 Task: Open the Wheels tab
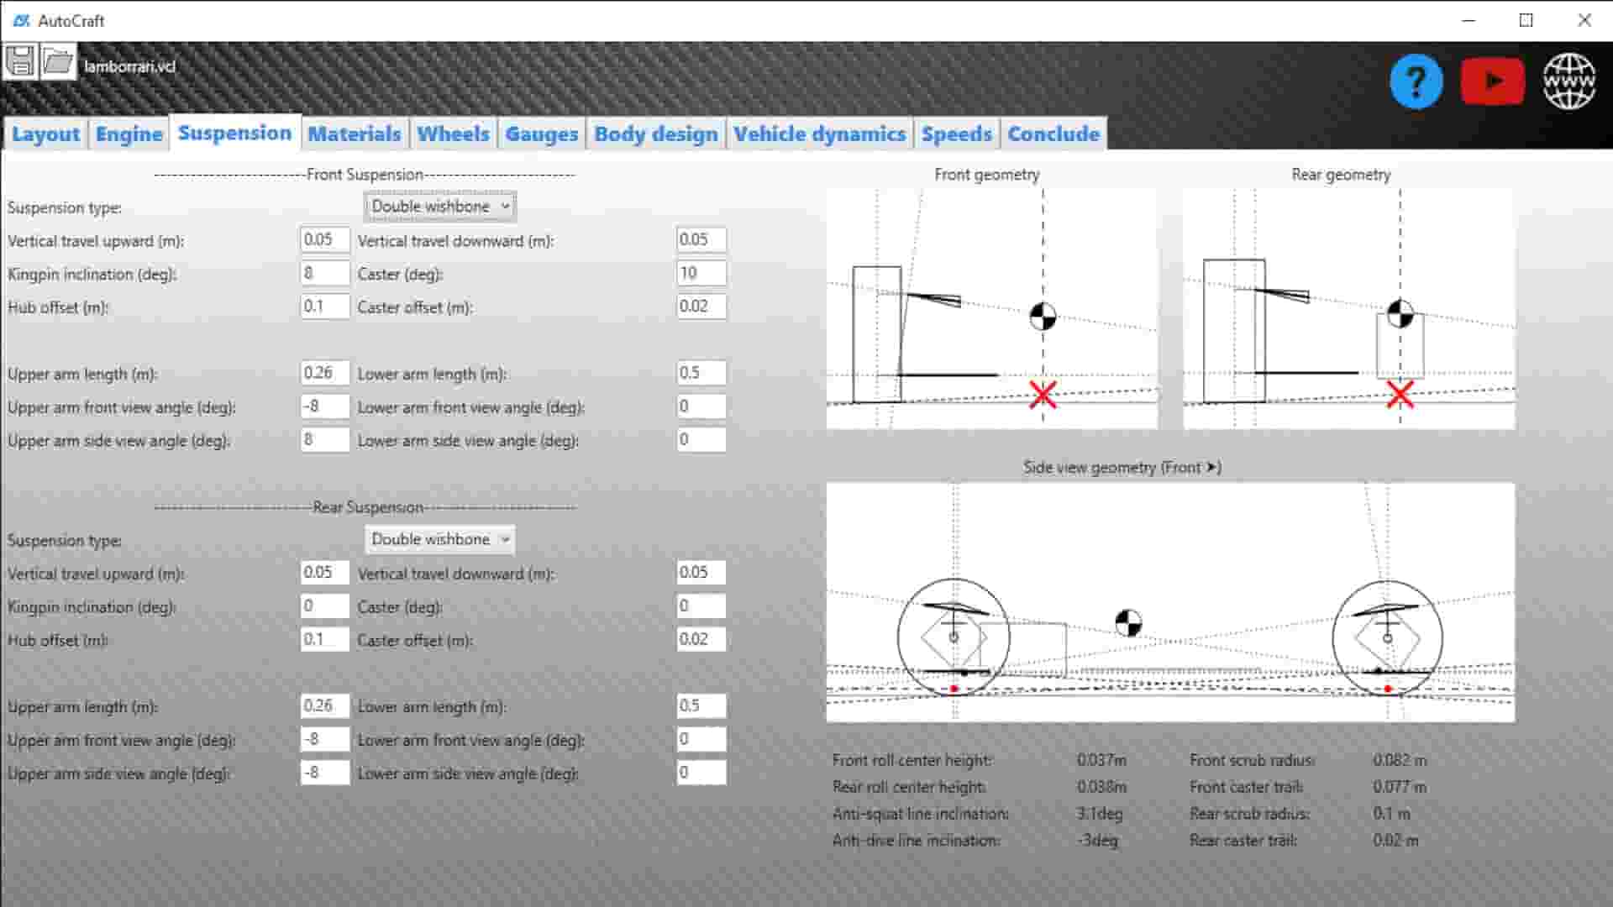[453, 134]
